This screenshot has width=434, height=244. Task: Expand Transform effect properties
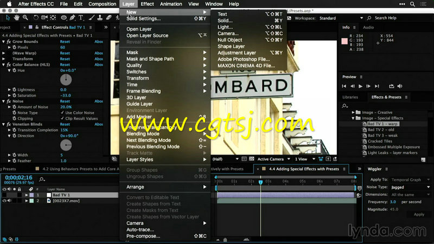[4, 59]
